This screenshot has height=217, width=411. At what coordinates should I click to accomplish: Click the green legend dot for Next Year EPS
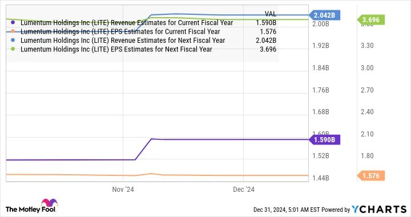13,49
